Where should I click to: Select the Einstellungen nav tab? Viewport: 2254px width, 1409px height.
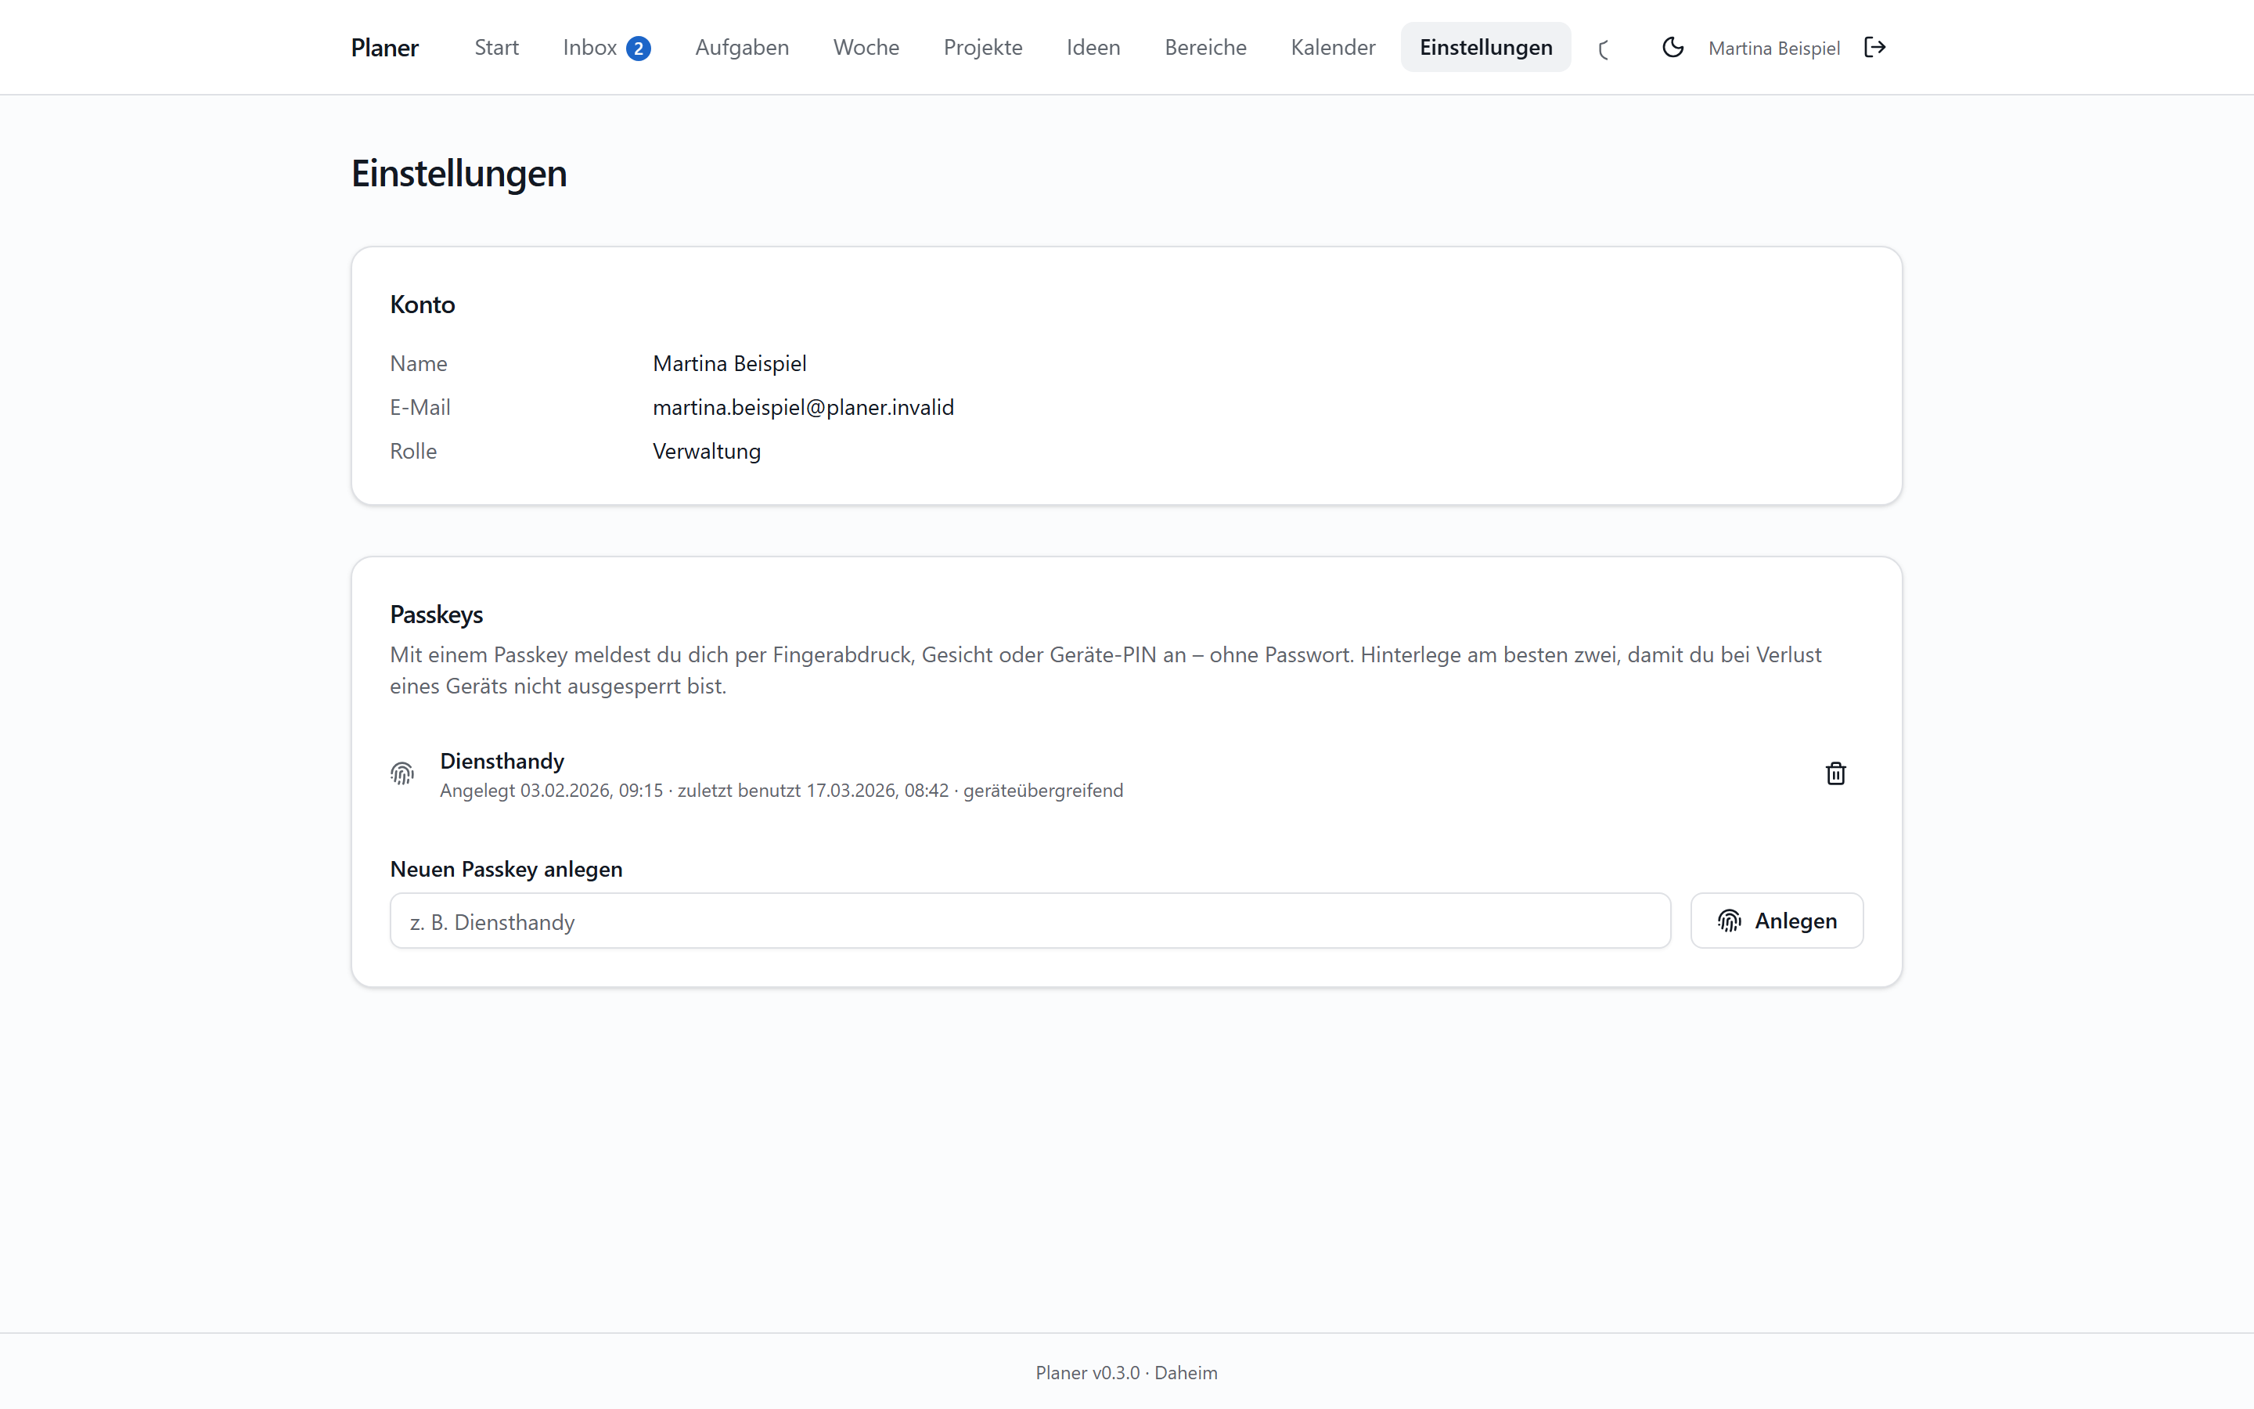click(x=1485, y=48)
